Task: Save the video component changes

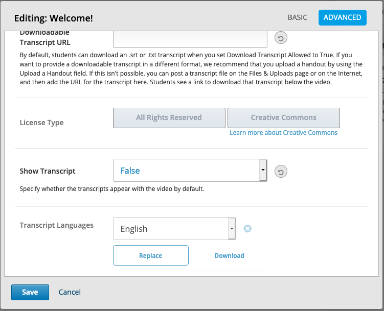Action: 30,292
